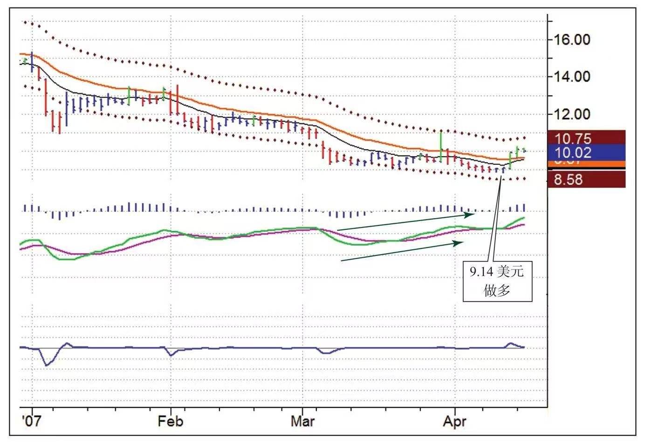Click the last histogram bar in April
The width and height of the screenshot is (651, 442).
(x=524, y=208)
